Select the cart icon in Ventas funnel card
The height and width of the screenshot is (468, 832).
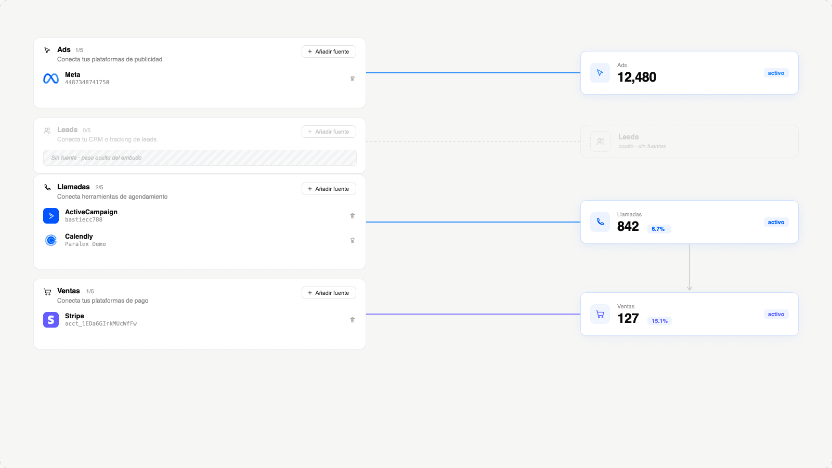(x=600, y=314)
